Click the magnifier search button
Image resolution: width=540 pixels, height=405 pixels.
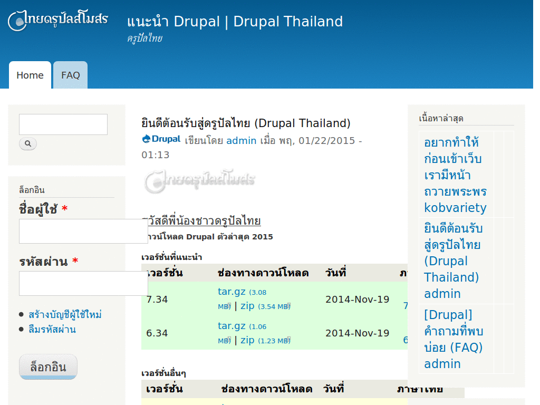[28, 143]
